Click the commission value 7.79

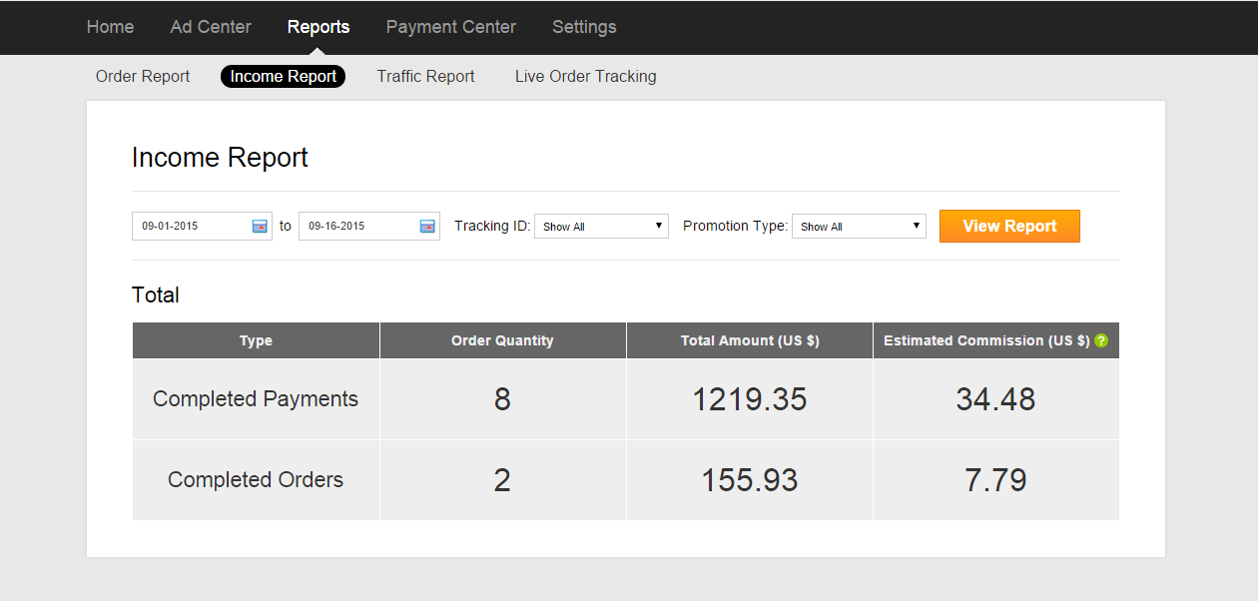995,480
